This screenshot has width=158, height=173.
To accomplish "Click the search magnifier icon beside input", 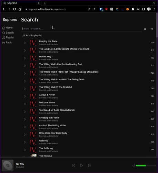I will click(x=145, y=29).
